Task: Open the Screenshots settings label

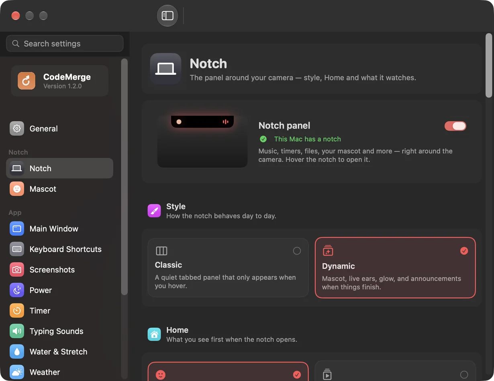Action: [x=52, y=270]
